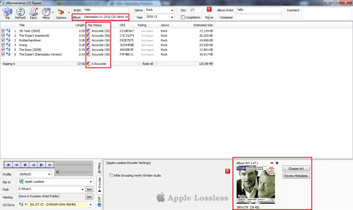Click the Review Metadata button
Screen dimensions: 353x210
[296, 176]
